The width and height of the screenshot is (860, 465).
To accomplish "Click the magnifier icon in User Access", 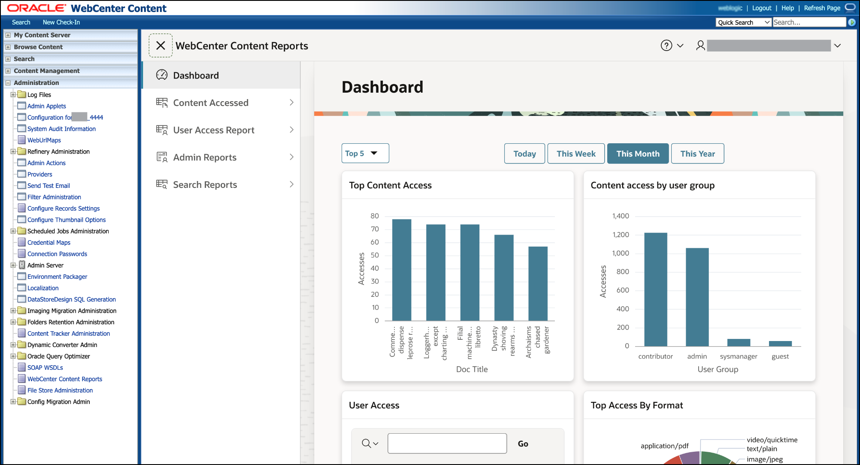I will coord(366,444).
